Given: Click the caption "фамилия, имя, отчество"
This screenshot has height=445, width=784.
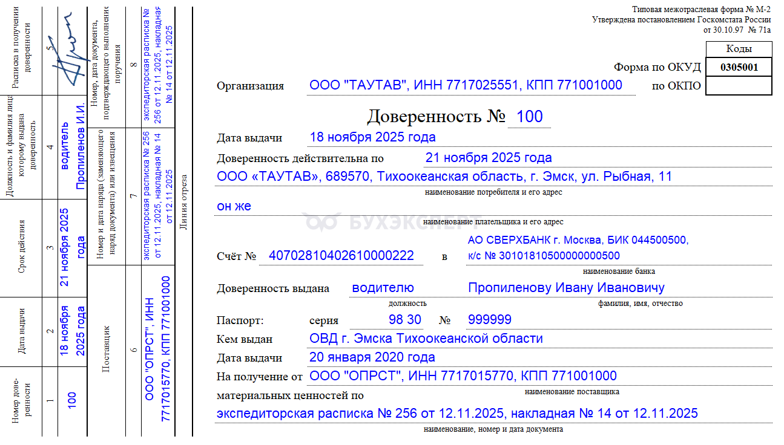Looking at the screenshot, I should 641,304.
